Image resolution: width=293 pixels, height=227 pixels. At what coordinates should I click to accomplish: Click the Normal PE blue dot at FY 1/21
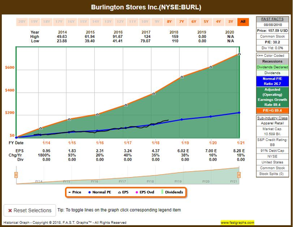pos(239,113)
